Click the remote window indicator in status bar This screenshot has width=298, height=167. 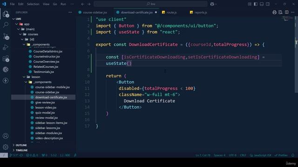tap(4, 155)
